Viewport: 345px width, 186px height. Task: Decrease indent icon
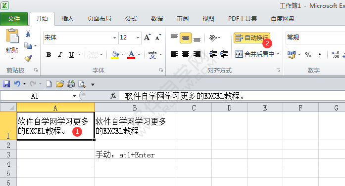(x=213, y=54)
